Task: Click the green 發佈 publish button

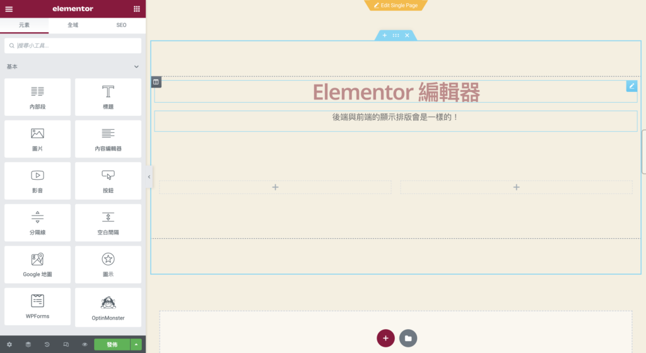Action: click(112, 344)
